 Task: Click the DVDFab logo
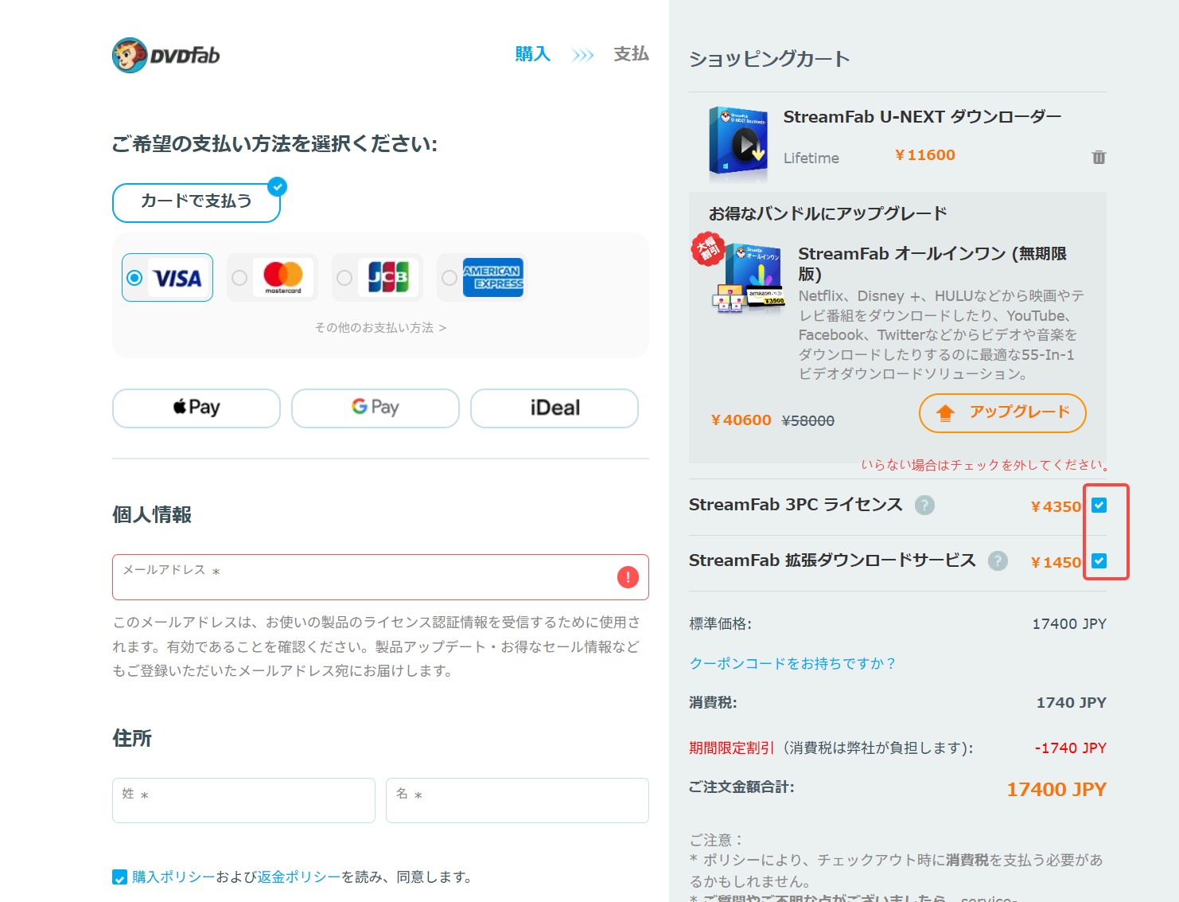coord(165,55)
